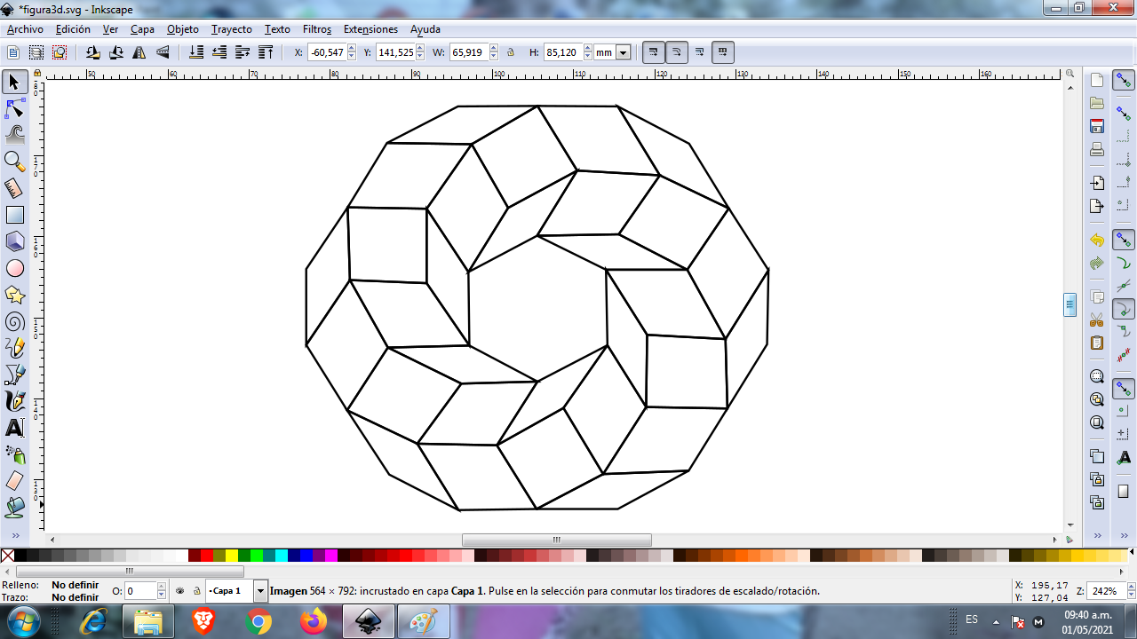Pick the Ellipse circle tool
The image size is (1137, 639).
click(x=14, y=268)
